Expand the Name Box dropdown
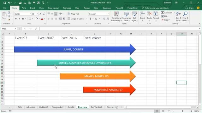The image size is (202, 113). click(x=15, y=29)
